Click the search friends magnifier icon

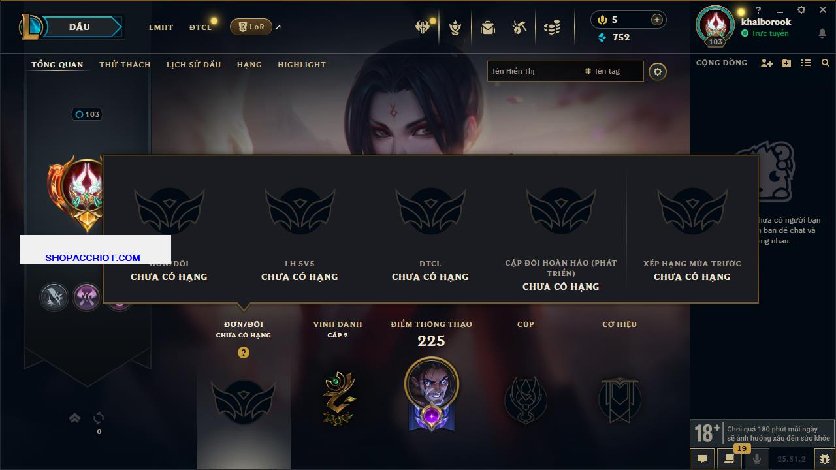coord(826,63)
